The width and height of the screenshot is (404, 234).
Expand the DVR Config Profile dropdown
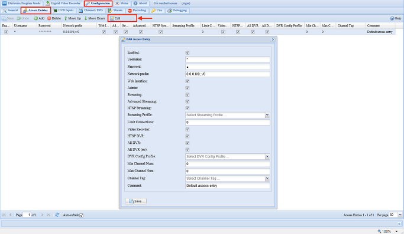coord(267,156)
